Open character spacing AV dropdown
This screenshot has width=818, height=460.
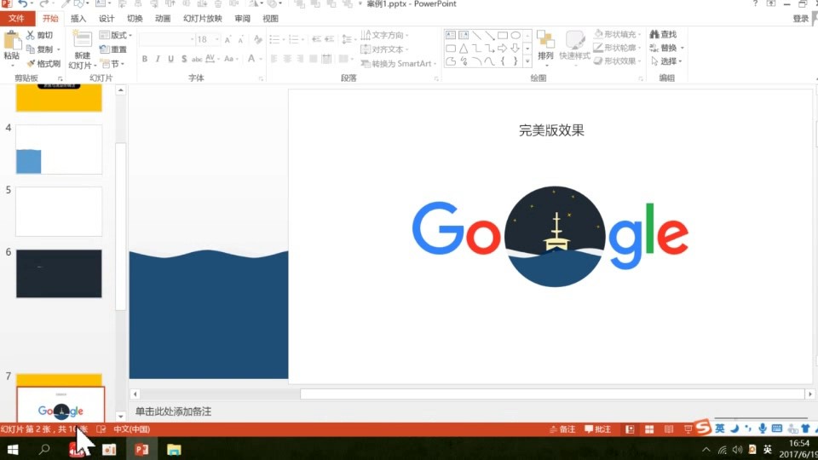click(212, 59)
